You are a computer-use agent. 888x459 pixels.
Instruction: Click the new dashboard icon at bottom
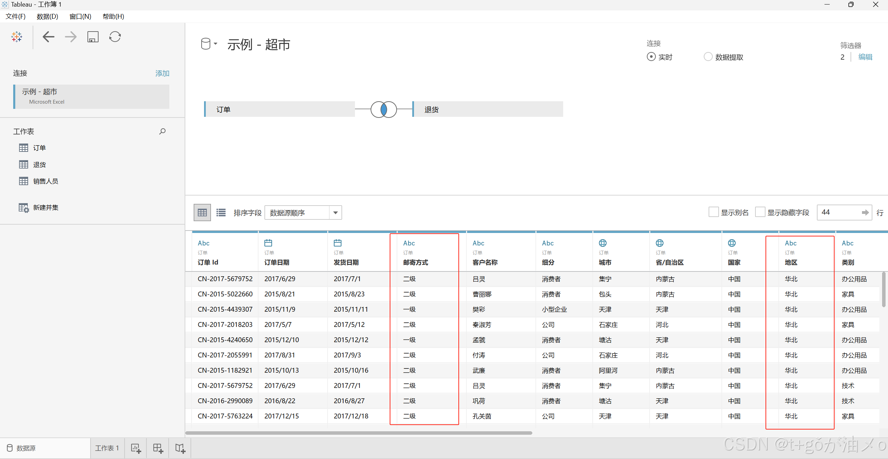[158, 448]
